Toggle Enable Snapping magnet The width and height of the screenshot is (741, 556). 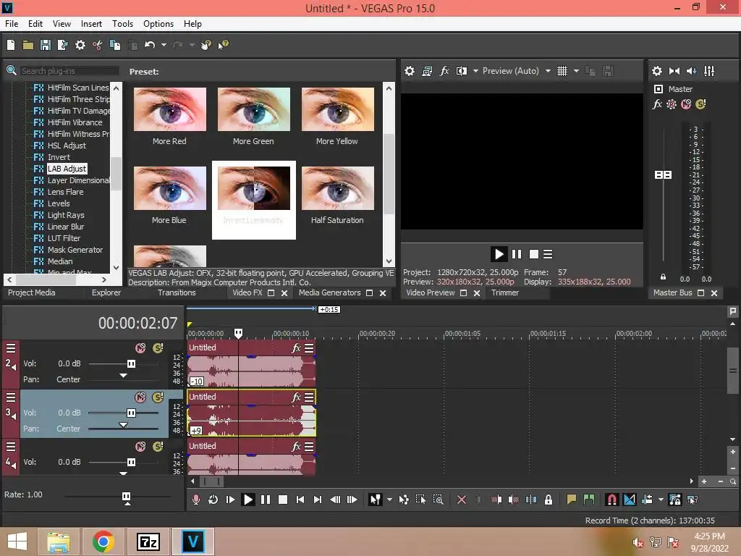tap(611, 500)
